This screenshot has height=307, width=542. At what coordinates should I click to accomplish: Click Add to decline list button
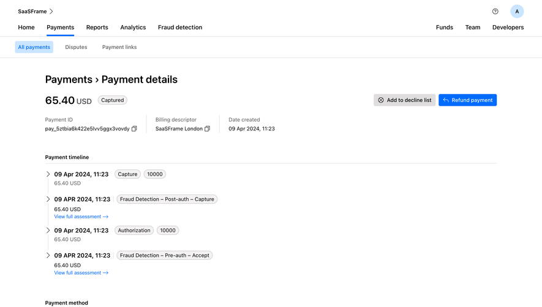pyautogui.click(x=404, y=100)
